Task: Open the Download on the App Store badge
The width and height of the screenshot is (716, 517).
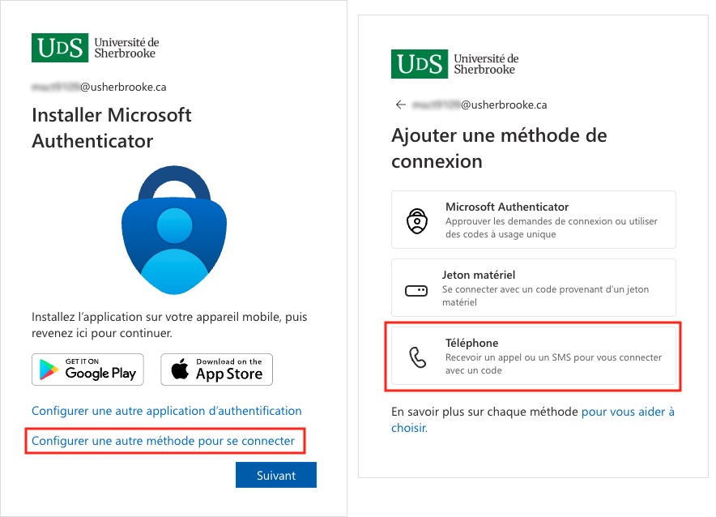Action: [216, 370]
